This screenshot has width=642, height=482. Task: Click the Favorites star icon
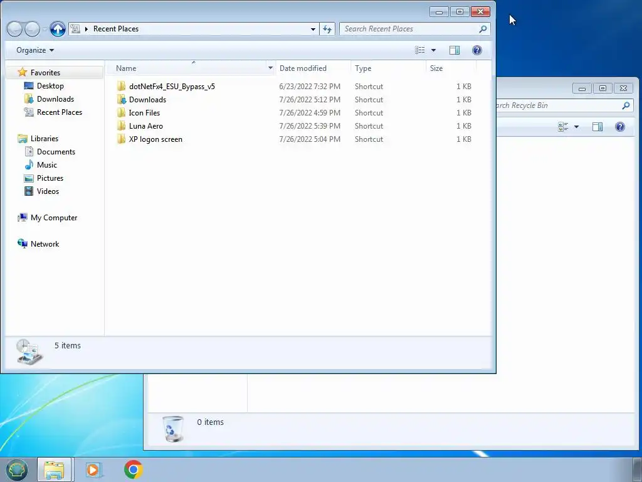[x=23, y=72]
